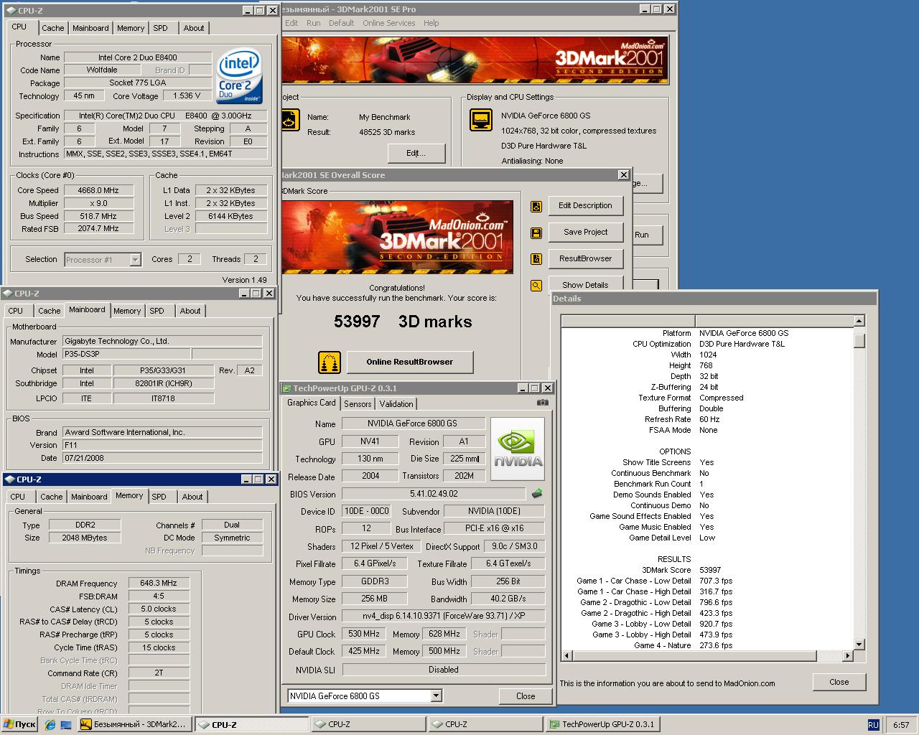Open Mainboard tab in top CPU-Z window

tap(90, 28)
